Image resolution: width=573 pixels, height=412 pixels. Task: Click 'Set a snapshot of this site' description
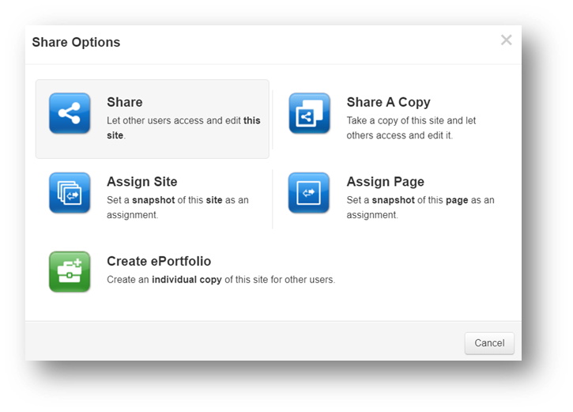click(x=178, y=207)
